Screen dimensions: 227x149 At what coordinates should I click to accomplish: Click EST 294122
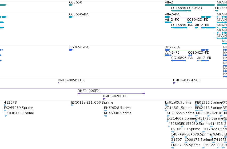204,148
